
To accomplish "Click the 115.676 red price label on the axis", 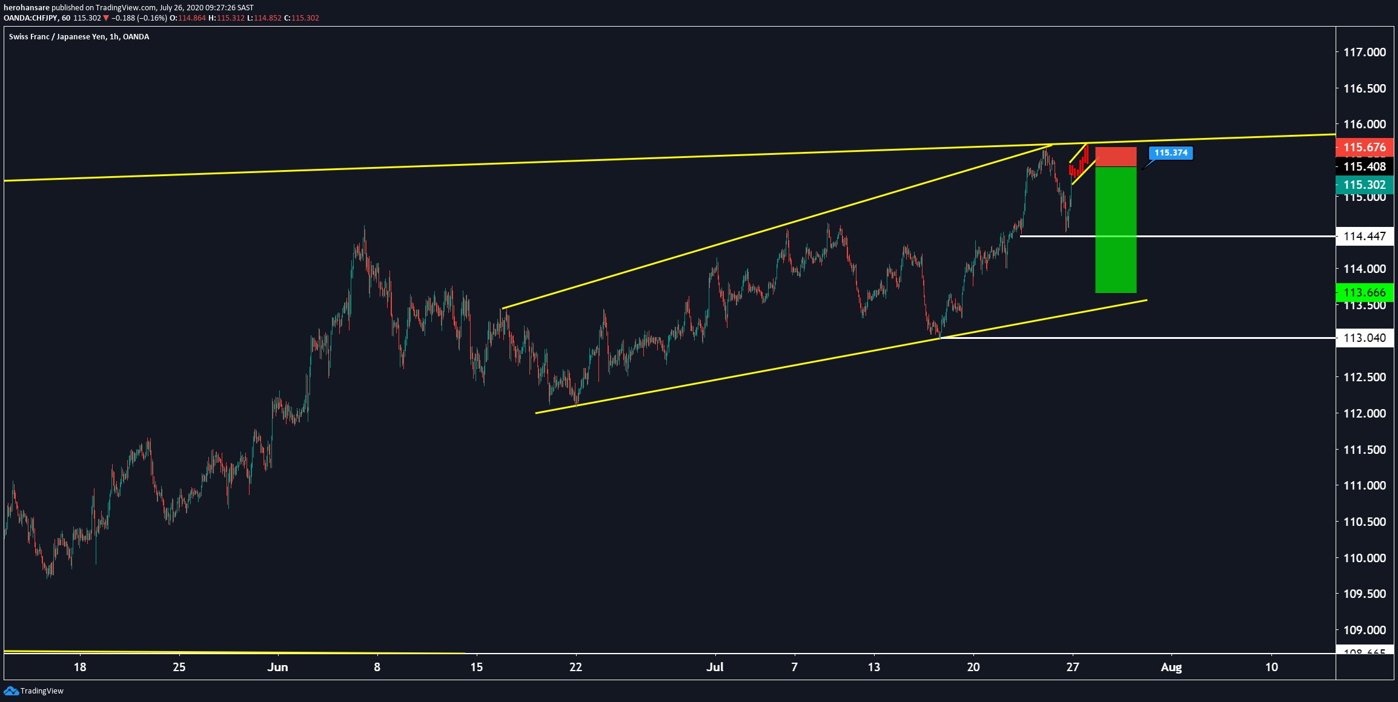I will coord(1364,147).
